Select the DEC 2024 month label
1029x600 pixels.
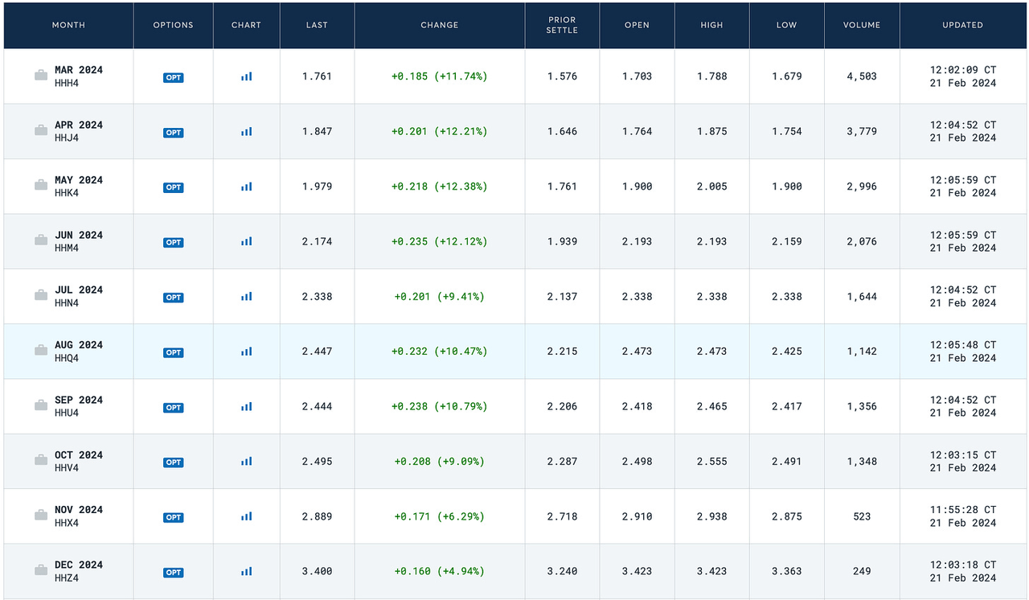(x=79, y=565)
